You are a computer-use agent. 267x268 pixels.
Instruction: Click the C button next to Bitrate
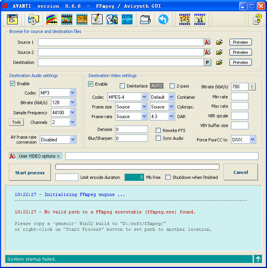(252, 87)
